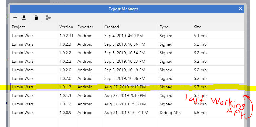Select the Debug APK version 1.0.0.9 row
The image size is (256, 127).
(127, 113)
